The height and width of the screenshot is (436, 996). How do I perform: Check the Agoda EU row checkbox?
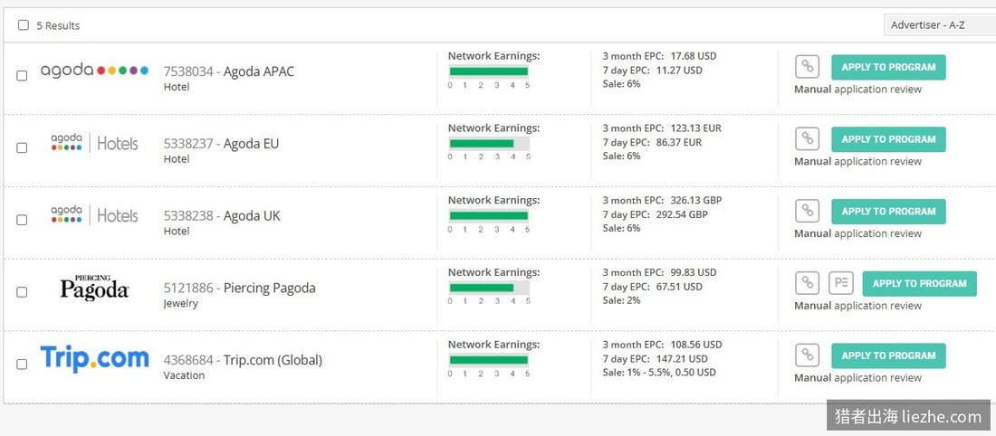click(x=22, y=147)
